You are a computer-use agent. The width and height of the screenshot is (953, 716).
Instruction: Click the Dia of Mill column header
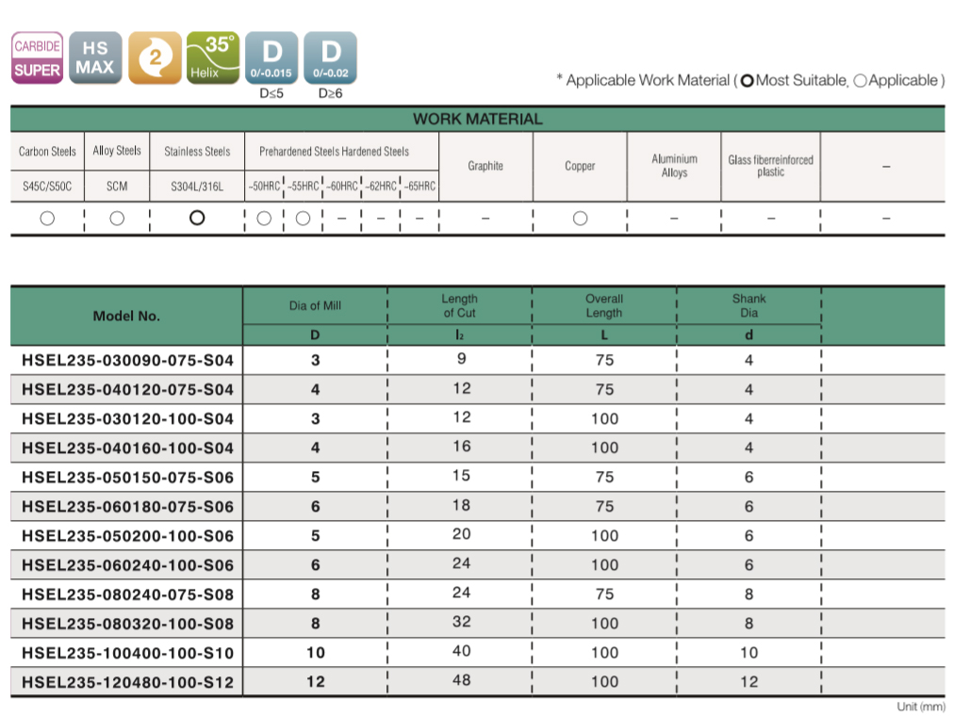[315, 305]
